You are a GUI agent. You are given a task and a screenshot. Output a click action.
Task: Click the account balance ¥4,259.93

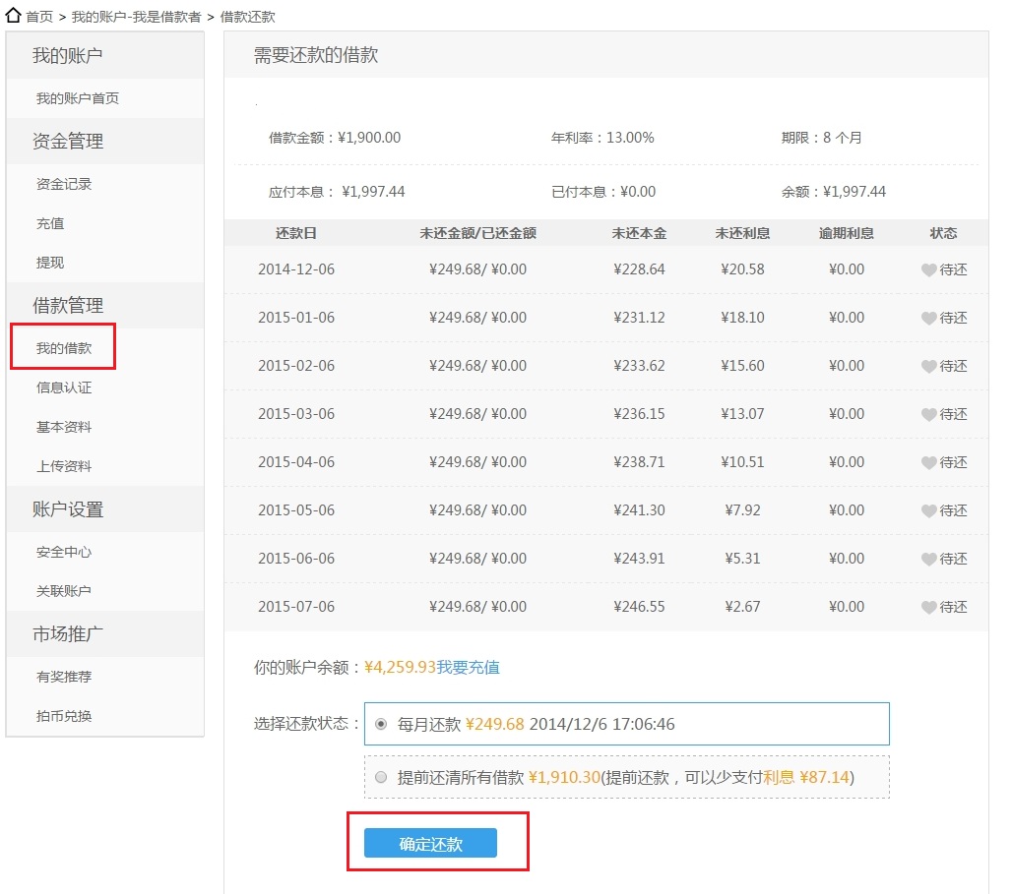click(401, 667)
